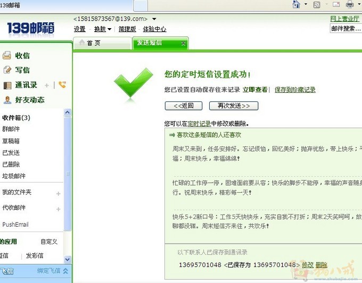
Task: Open the 通讯录 address book icon
Action: tap(7, 85)
